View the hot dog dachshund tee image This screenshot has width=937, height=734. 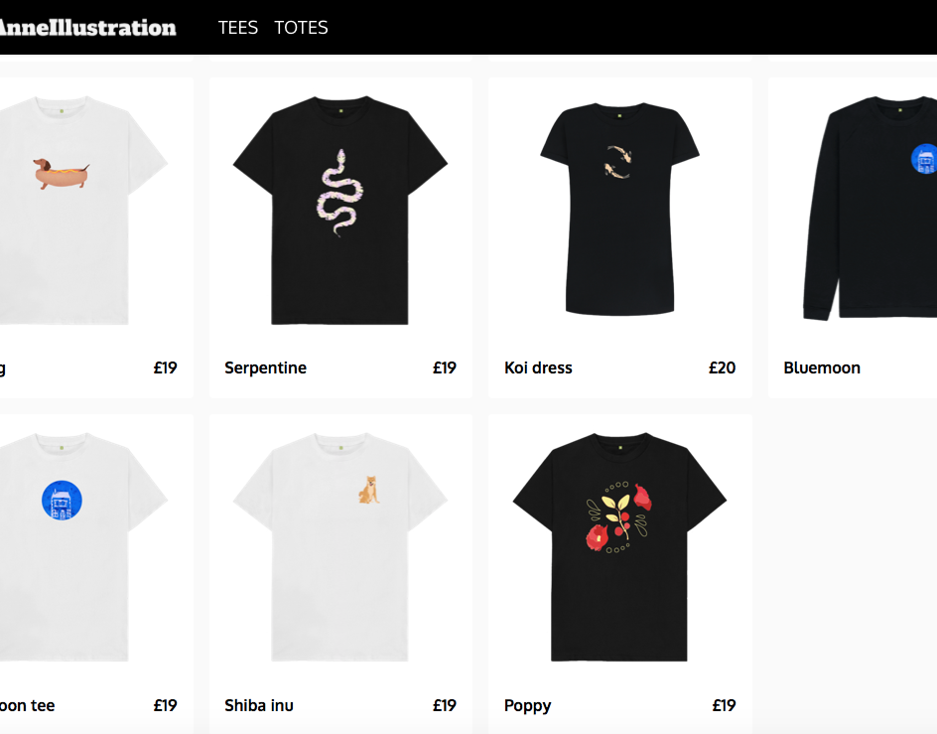tap(82, 210)
